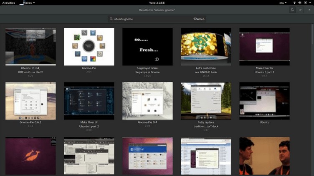This screenshot has height=176, width=314.
Task: Open the 'Let's customize our GNOME Look' thumbnail
Action: 206,47
